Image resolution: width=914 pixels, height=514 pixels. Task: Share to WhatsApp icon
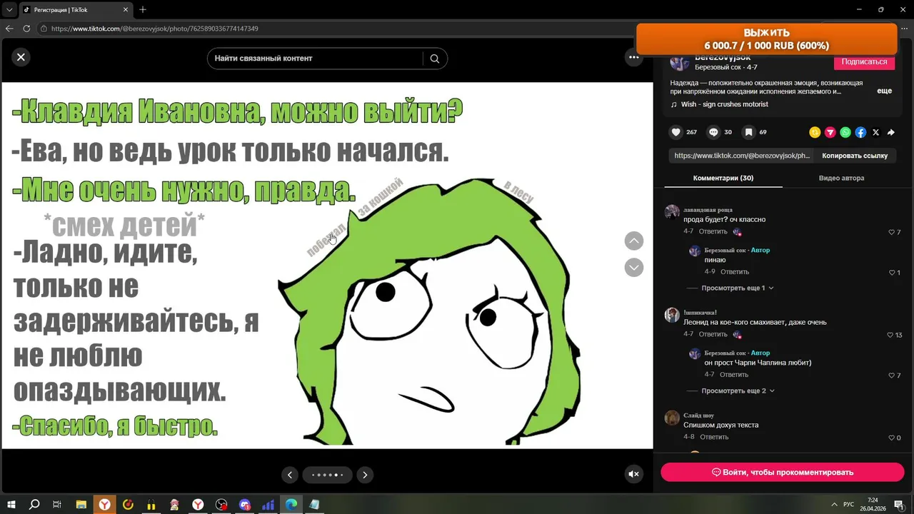(x=845, y=132)
